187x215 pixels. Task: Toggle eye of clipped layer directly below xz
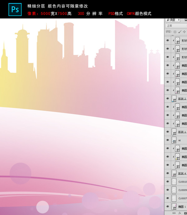pos(167,148)
